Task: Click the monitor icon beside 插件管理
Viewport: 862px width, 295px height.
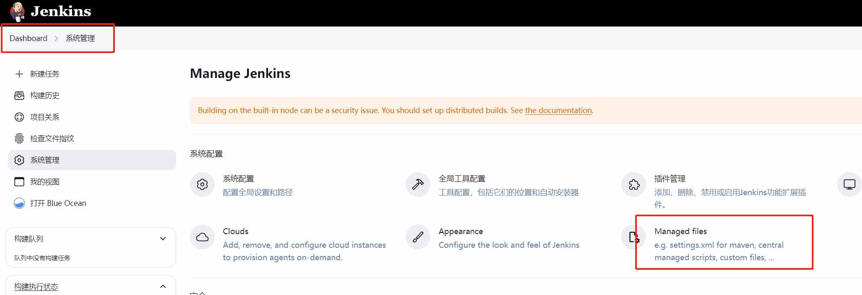Action: tap(849, 184)
